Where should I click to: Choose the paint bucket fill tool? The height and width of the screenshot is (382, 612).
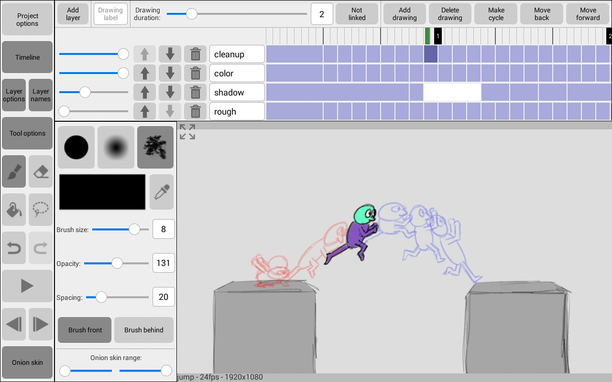point(14,210)
